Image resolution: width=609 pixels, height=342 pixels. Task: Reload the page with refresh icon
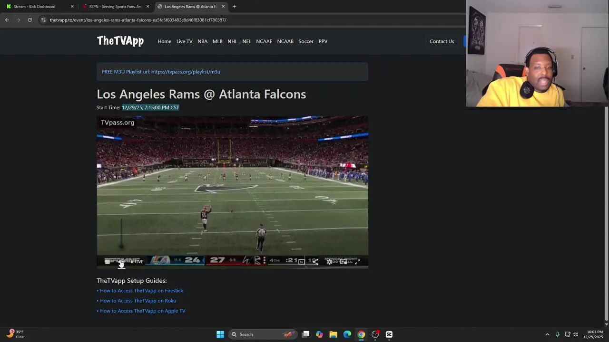pos(29,20)
